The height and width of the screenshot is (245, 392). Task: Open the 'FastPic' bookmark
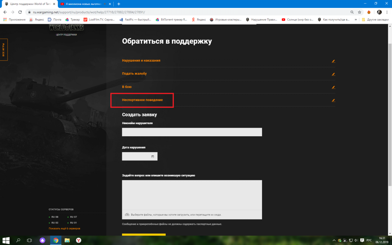coord(135,20)
